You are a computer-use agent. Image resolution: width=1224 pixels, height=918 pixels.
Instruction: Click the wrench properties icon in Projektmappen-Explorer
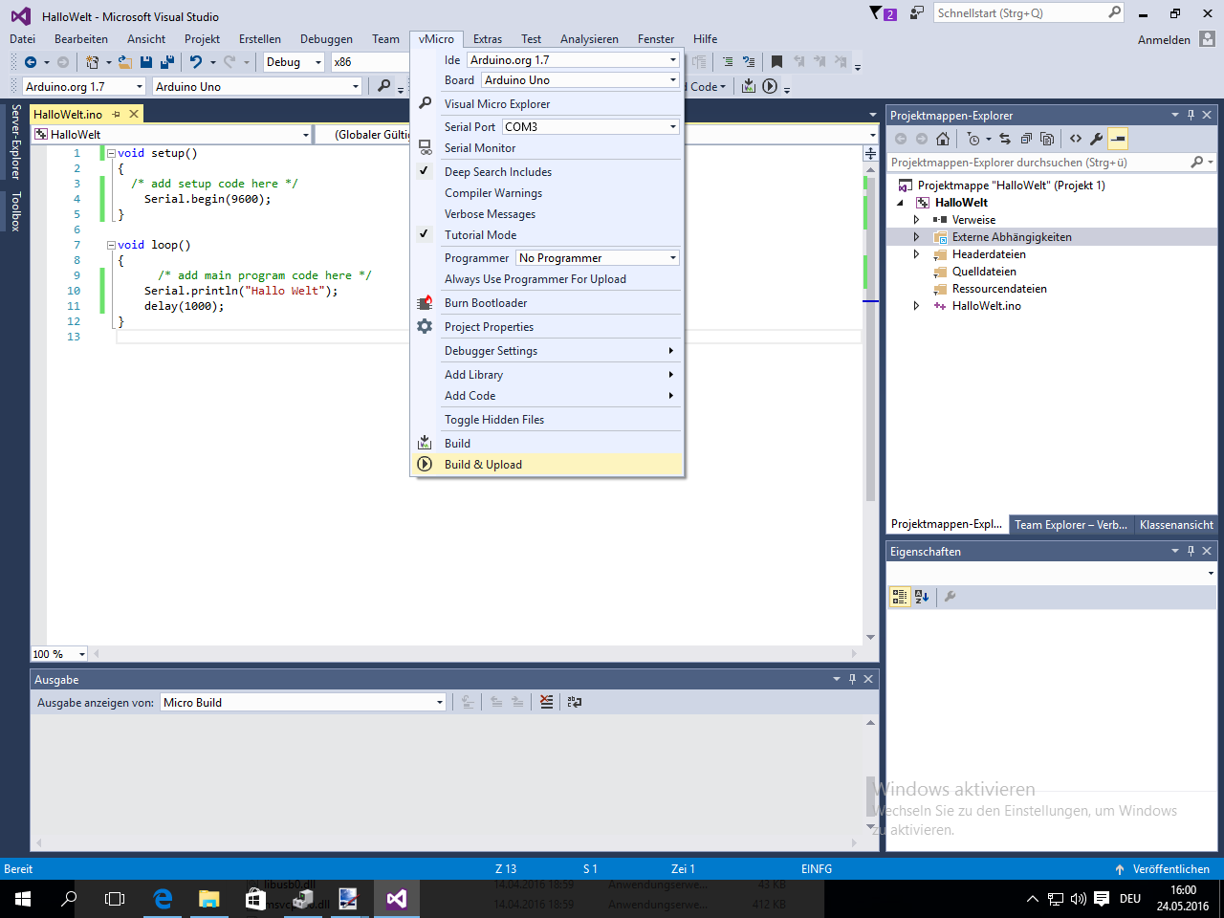(1096, 139)
